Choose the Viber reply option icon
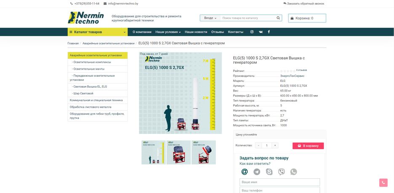394x193 pixels. [281, 172]
